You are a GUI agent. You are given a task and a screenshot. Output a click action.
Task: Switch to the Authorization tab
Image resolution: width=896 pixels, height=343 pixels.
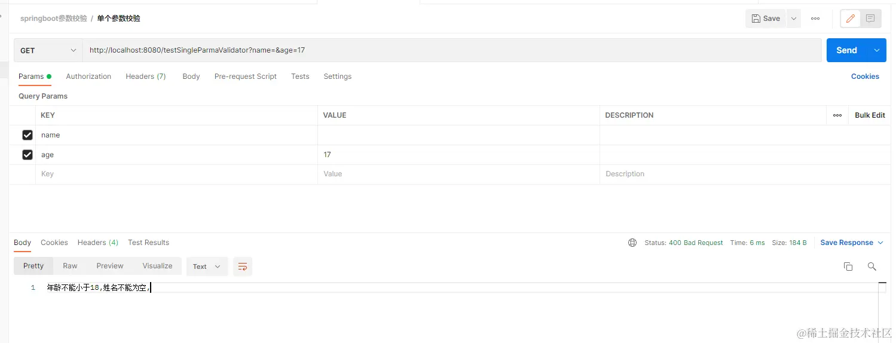pos(88,76)
